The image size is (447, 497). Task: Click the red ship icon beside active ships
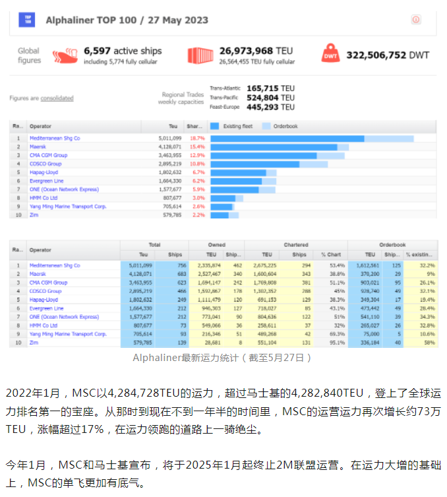point(65,55)
